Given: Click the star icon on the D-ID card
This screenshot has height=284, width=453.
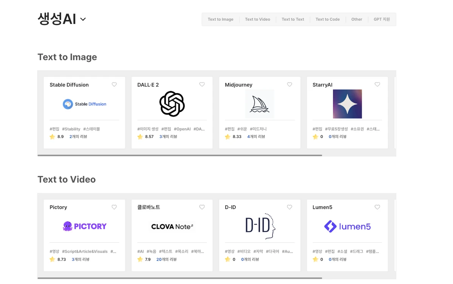Looking at the screenshot, I should pos(228,259).
